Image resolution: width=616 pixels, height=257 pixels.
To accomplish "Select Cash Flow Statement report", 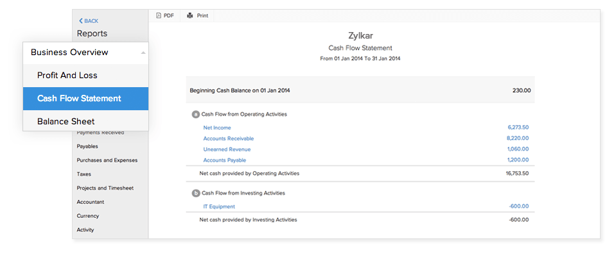I will [x=79, y=99].
